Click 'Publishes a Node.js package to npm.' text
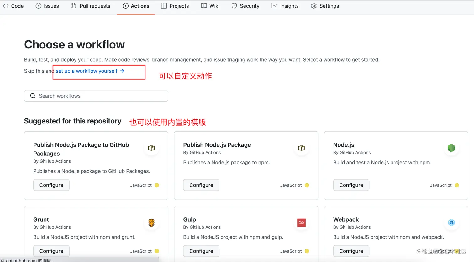474x262 pixels. coord(226,163)
